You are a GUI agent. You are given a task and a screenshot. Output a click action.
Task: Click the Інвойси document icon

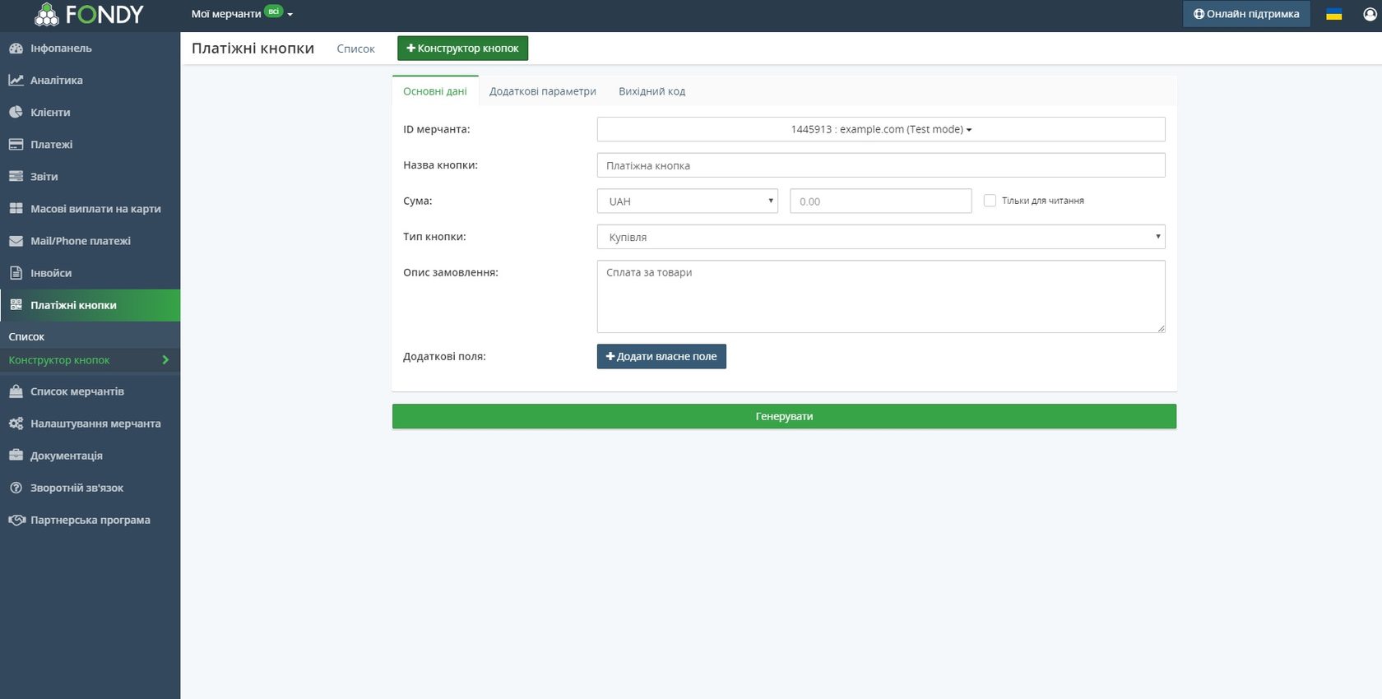click(x=16, y=273)
